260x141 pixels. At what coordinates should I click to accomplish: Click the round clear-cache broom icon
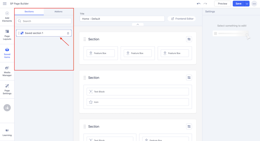click(7, 108)
